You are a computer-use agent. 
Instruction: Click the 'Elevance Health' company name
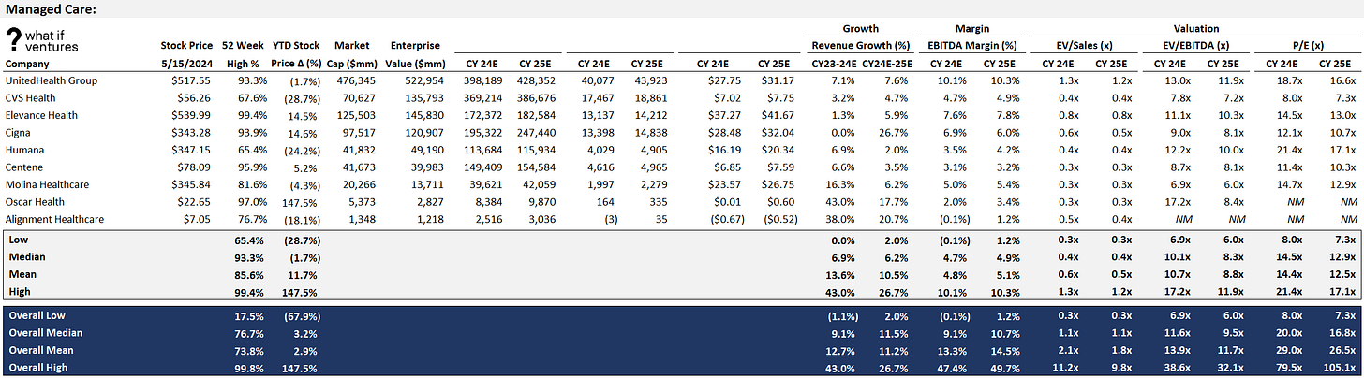point(43,114)
